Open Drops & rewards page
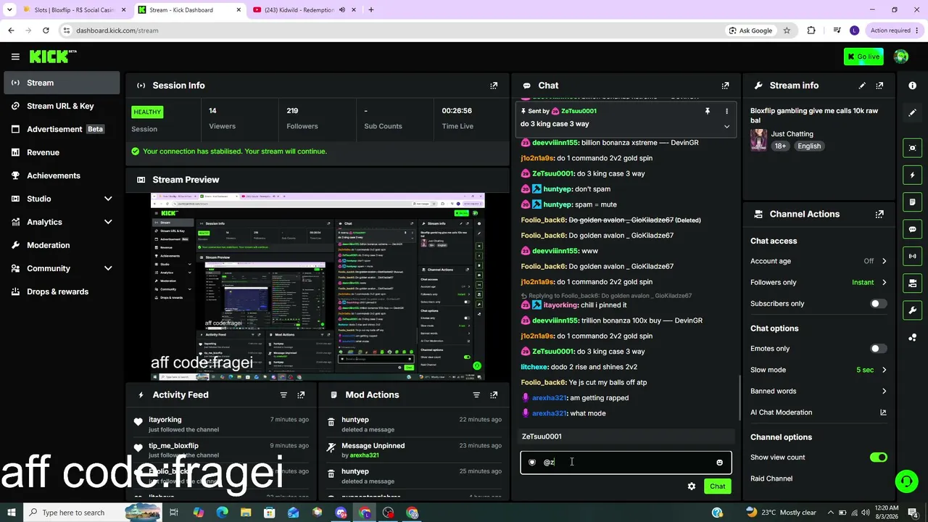928x522 pixels. [x=62, y=291]
